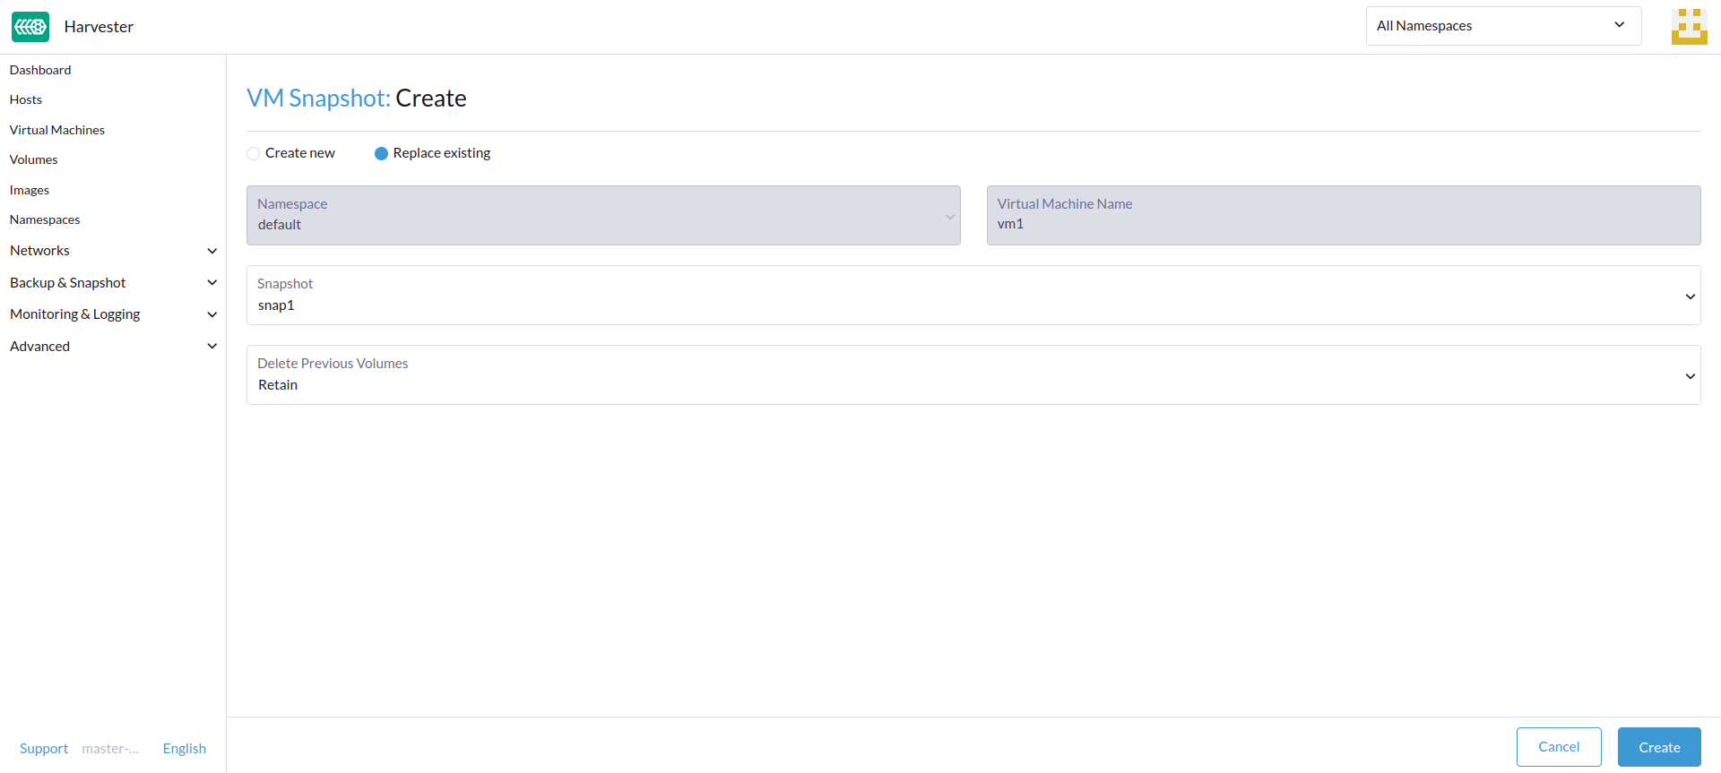Select the Create new radio option
This screenshot has width=1721, height=773.
254,153
